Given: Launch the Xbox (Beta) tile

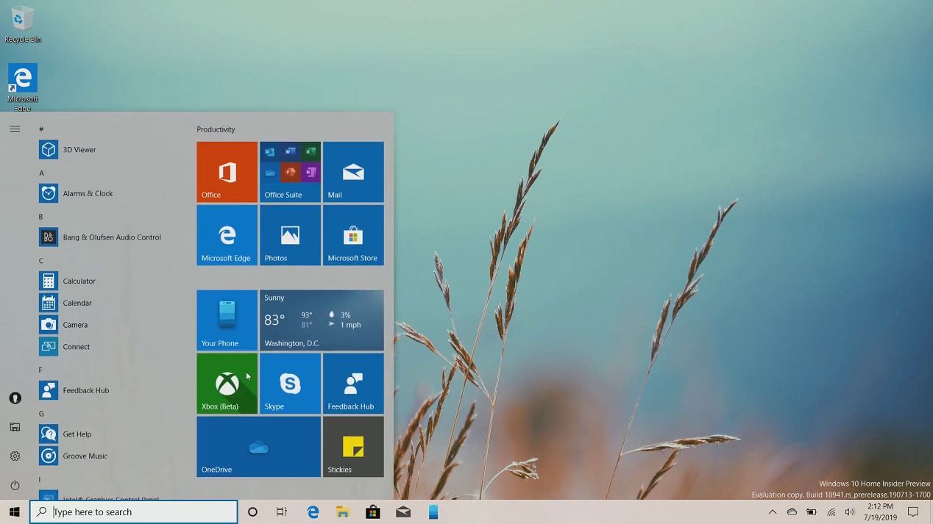Looking at the screenshot, I should coord(227,384).
